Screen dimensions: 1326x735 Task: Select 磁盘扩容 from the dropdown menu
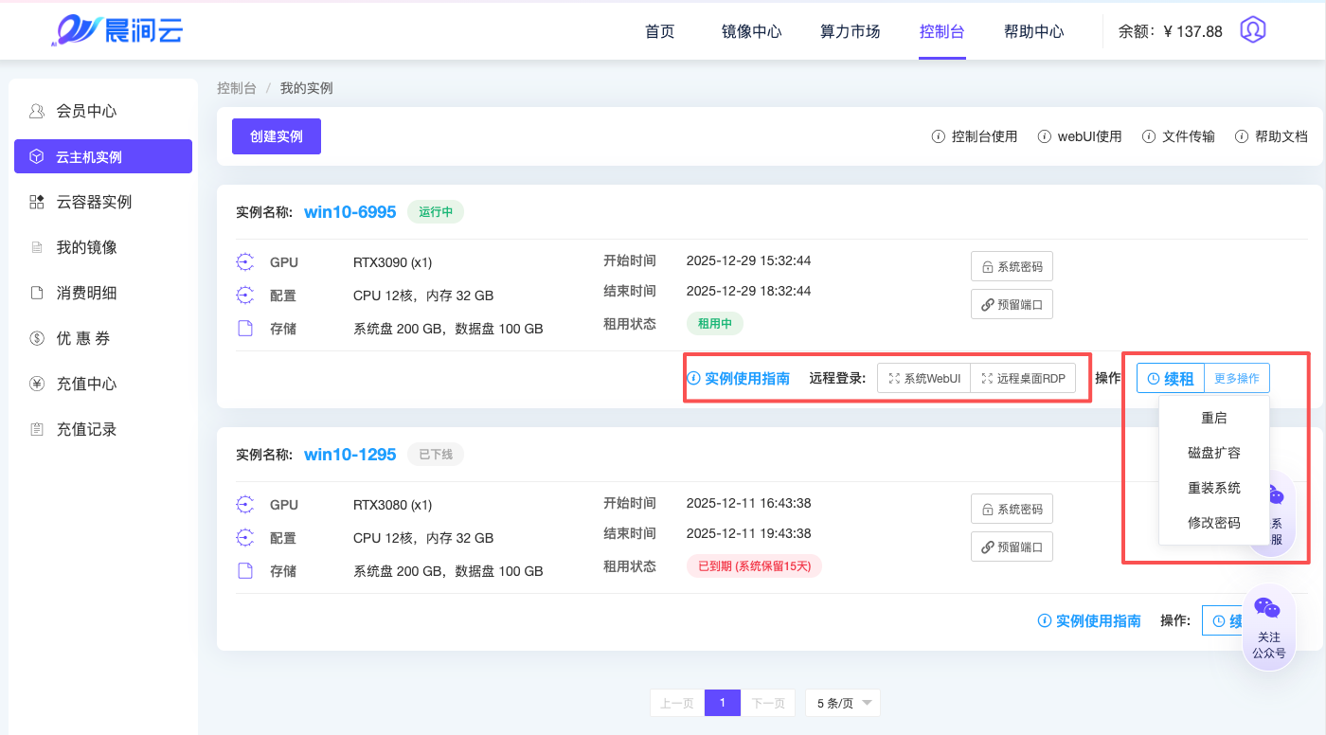click(x=1213, y=453)
